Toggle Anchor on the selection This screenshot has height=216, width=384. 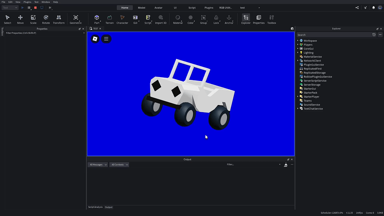(x=229, y=19)
